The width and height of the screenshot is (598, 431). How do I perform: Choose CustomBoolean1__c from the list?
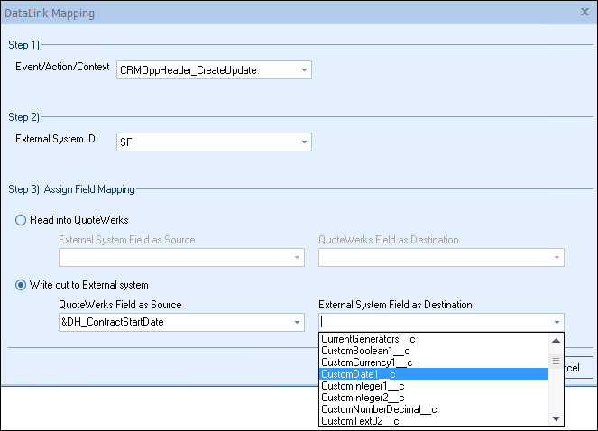(x=366, y=351)
